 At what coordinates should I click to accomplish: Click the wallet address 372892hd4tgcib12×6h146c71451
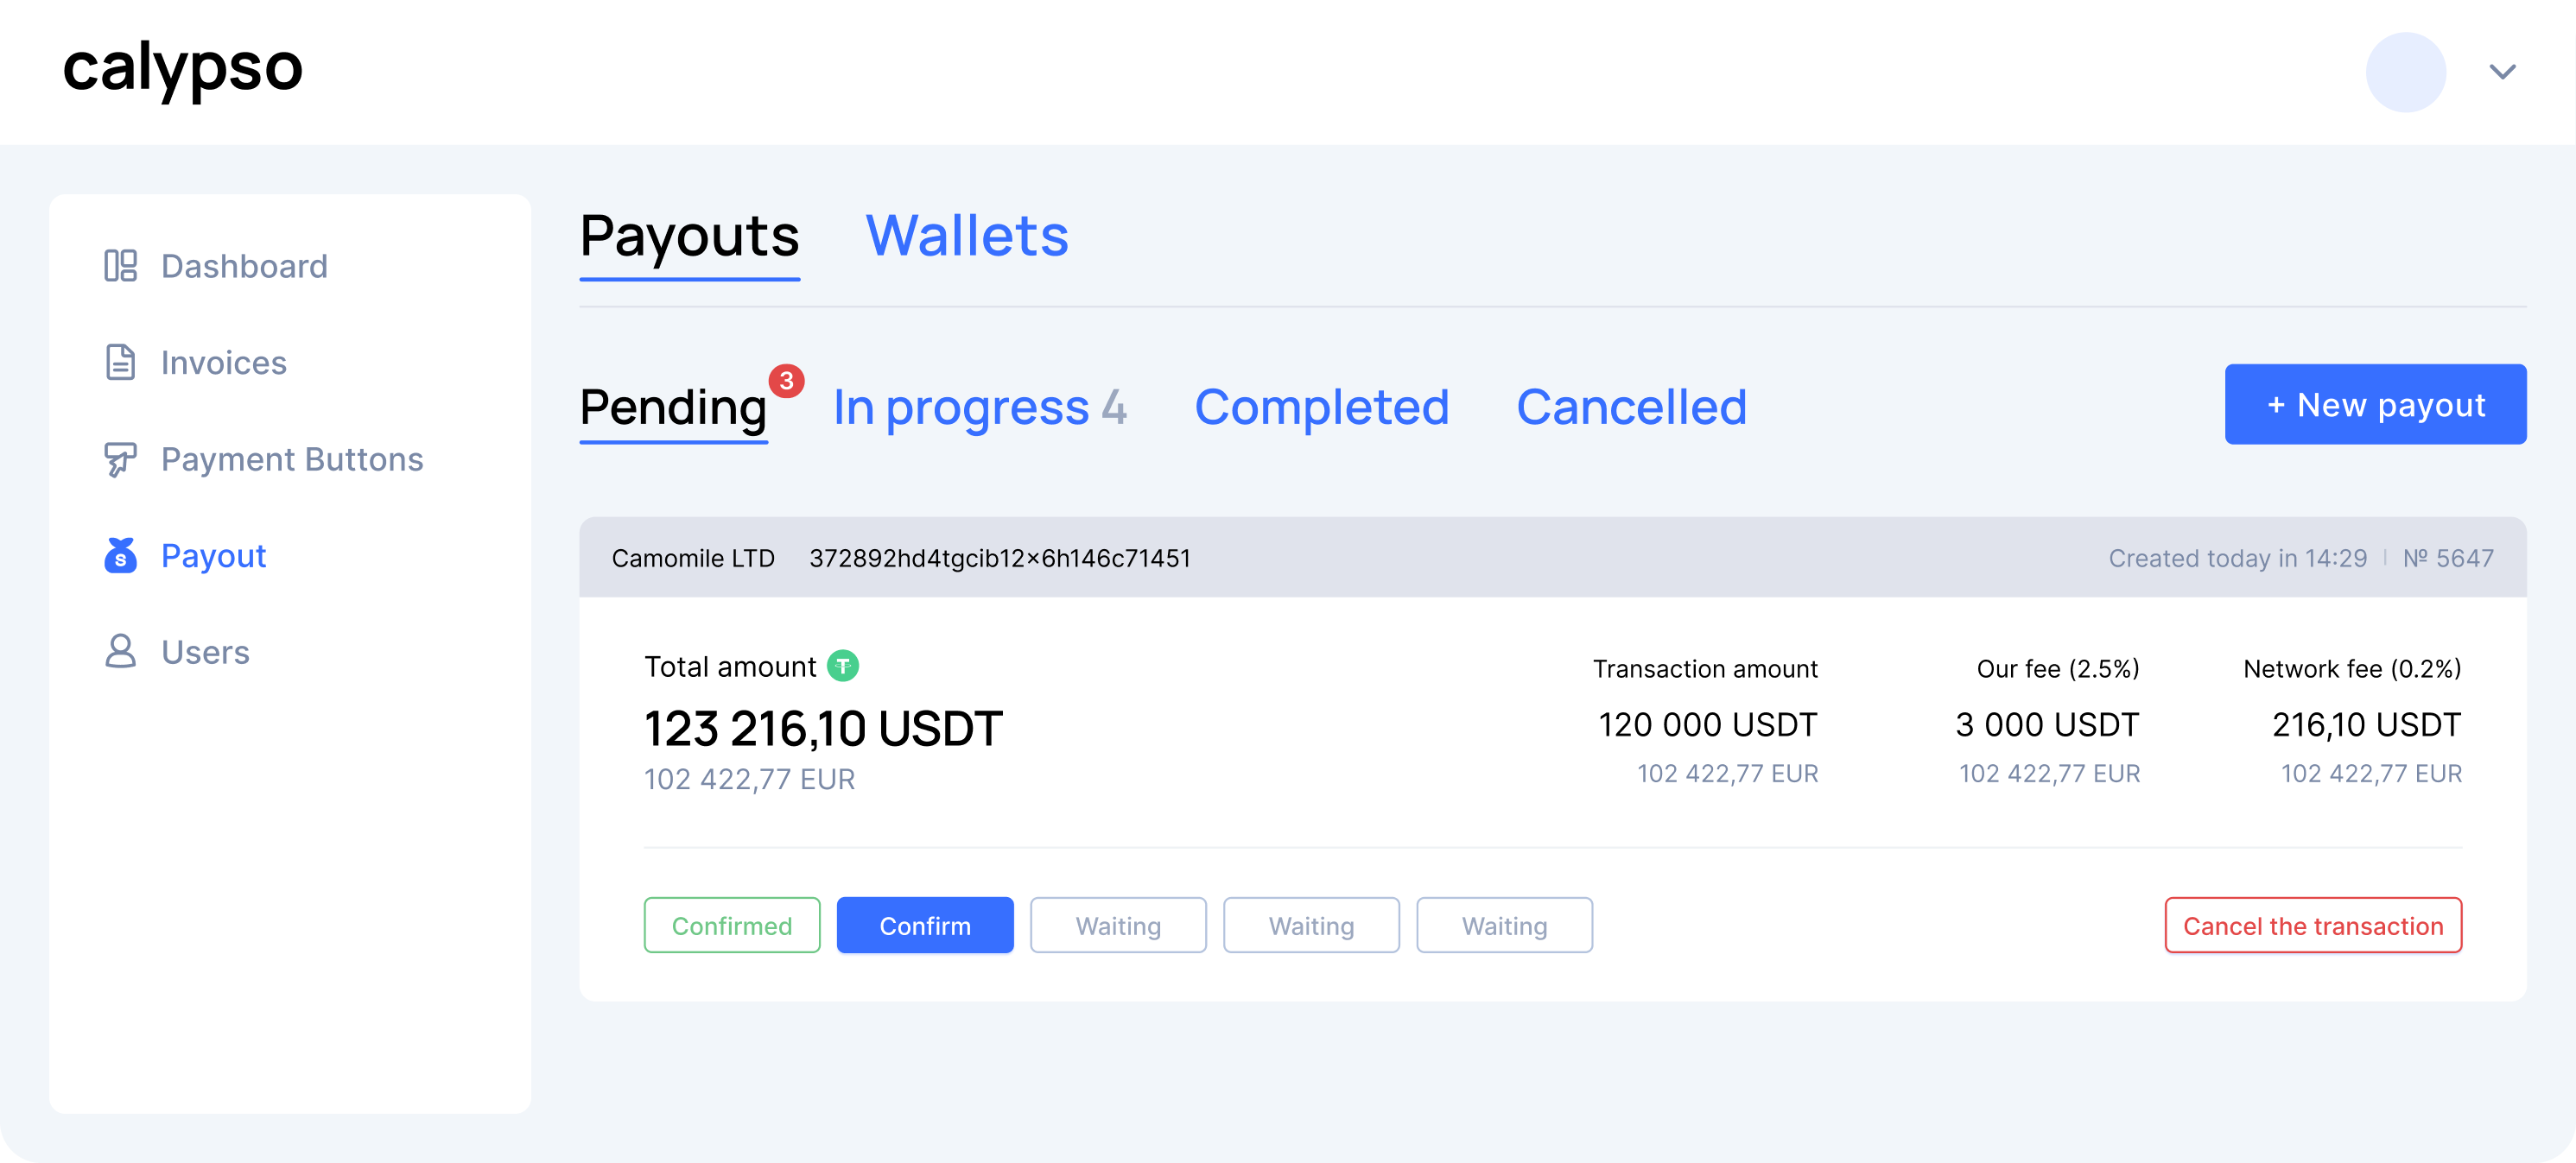click(x=1000, y=559)
